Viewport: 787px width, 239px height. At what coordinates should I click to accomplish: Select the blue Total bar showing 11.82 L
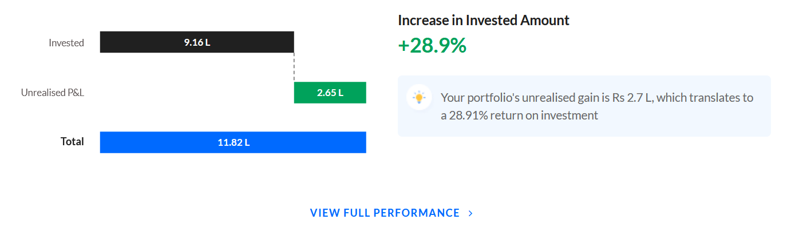(233, 142)
